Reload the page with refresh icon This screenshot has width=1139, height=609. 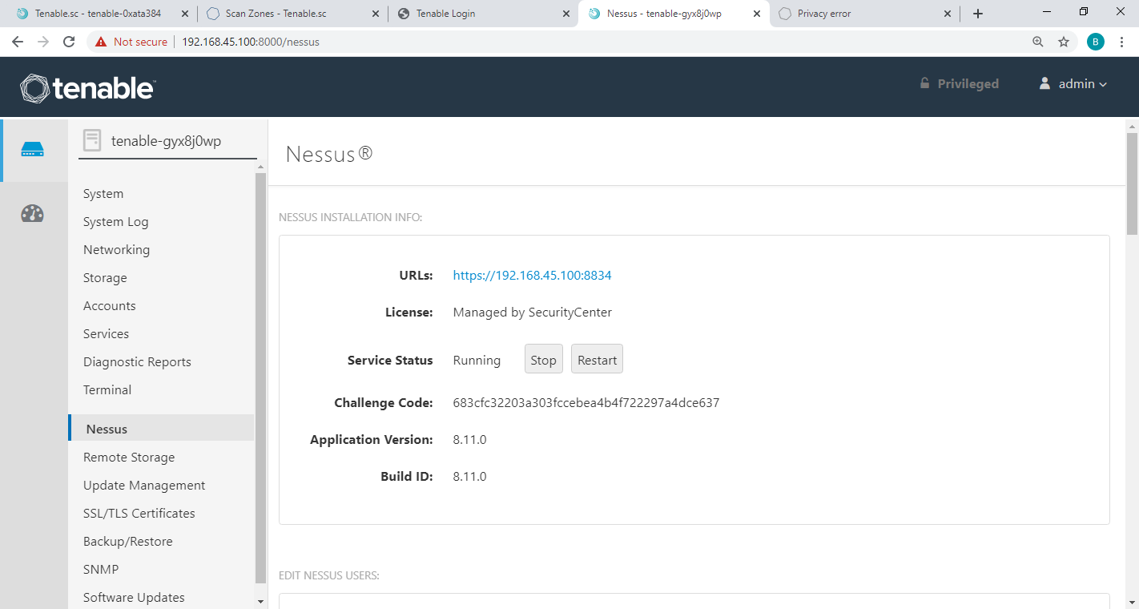coord(69,42)
